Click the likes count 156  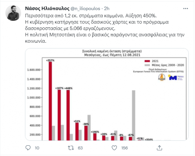click(124, 148)
